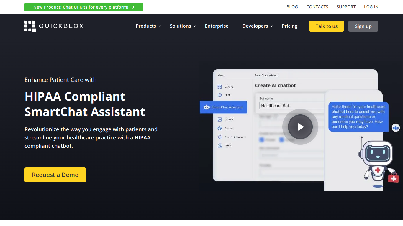The width and height of the screenshot is (403, 226).
Task: Open the Pricing page
Action: pyautogui.click(x=289, y=26)
